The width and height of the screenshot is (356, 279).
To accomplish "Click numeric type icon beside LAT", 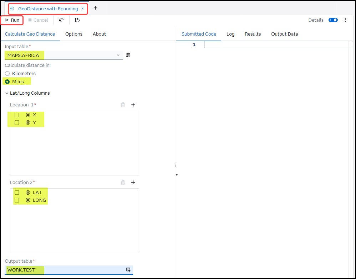I will click(x=28, y=193).
